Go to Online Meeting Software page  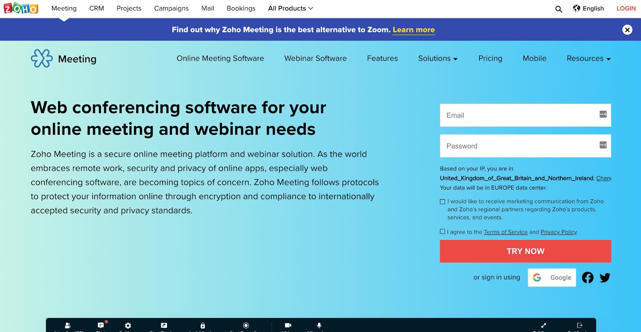[x=220, y=58]
